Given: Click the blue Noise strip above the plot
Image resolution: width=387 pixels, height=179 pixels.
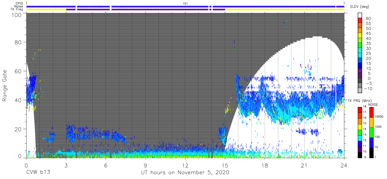Looking at the screenshot, I should (x=185, y=6).
